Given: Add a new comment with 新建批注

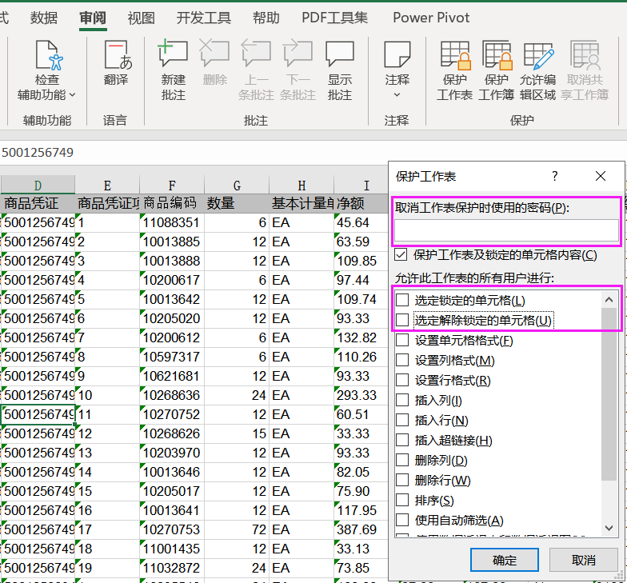Looking at the screenshot, I should 173,70.
